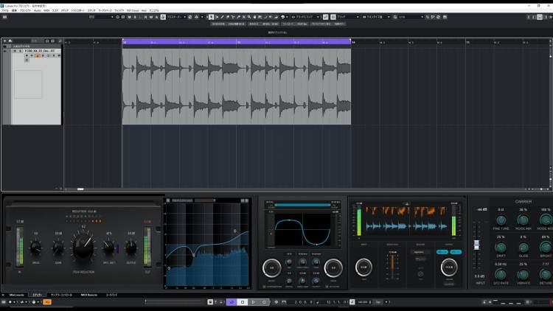The image size is (553, 311).
Task: Click the LFO RATE knob
Action: pyautogui.click(x=501, y=273)
